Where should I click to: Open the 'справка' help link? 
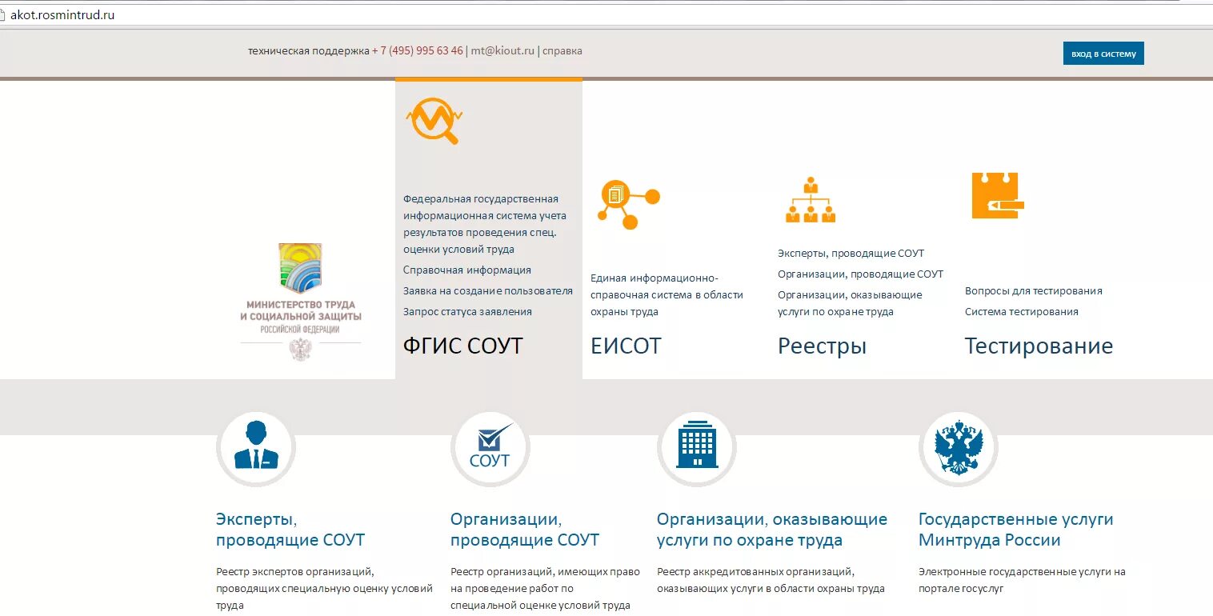pyautogui.click(x=562, y=50)
